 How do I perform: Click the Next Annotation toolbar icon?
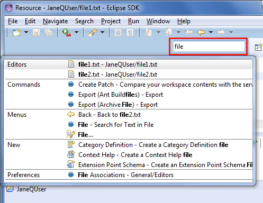coord(148,32)
